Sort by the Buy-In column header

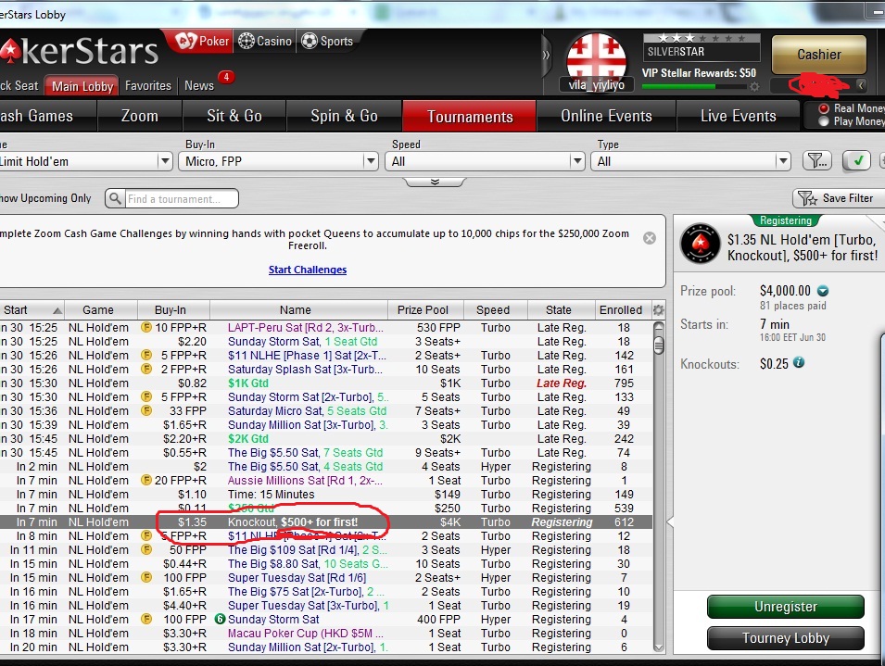click(173, 309)
